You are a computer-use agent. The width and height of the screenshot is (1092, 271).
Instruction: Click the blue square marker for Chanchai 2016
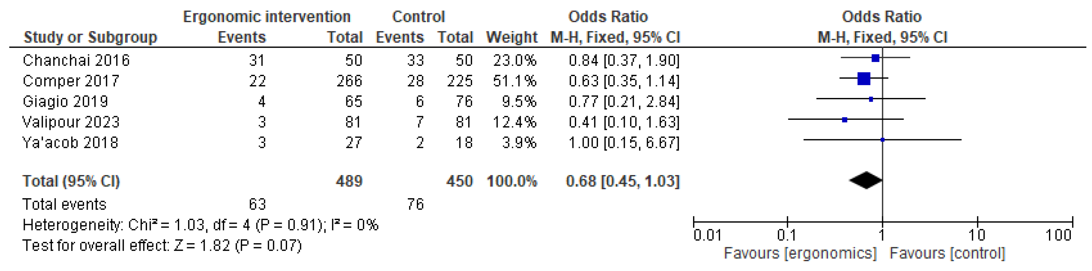pyautogui.click(x=875, y=58)
